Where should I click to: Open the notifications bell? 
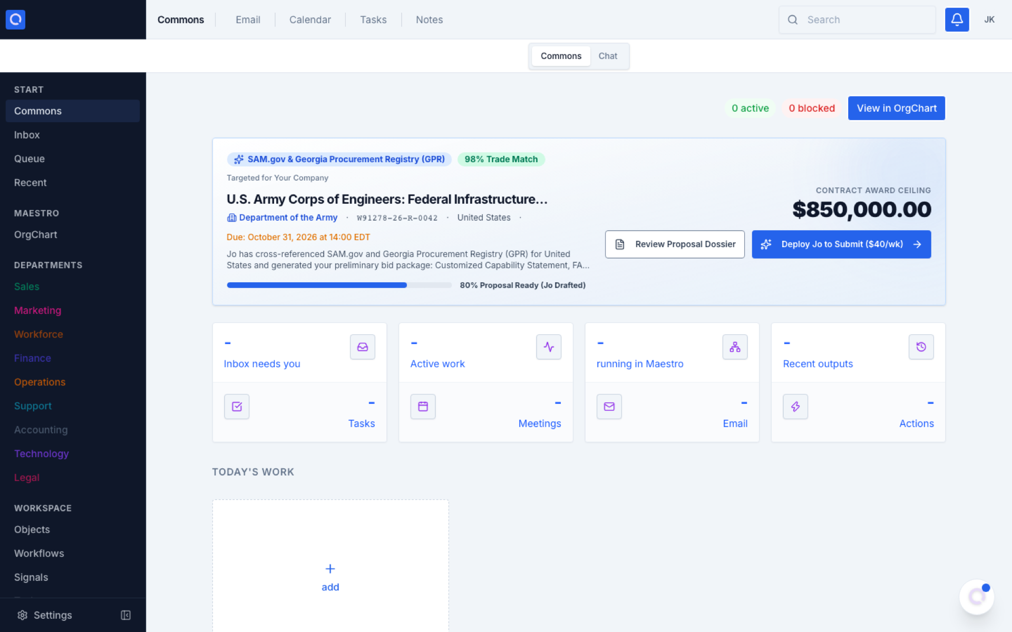[957, 19]
